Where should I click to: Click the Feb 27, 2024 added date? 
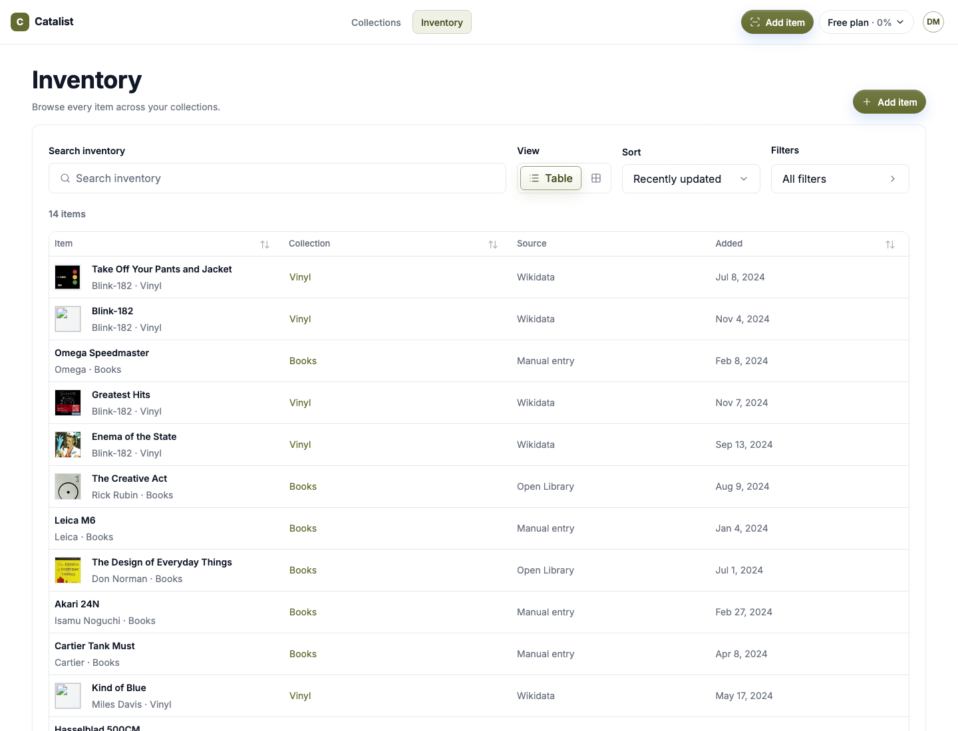point(744,612)
